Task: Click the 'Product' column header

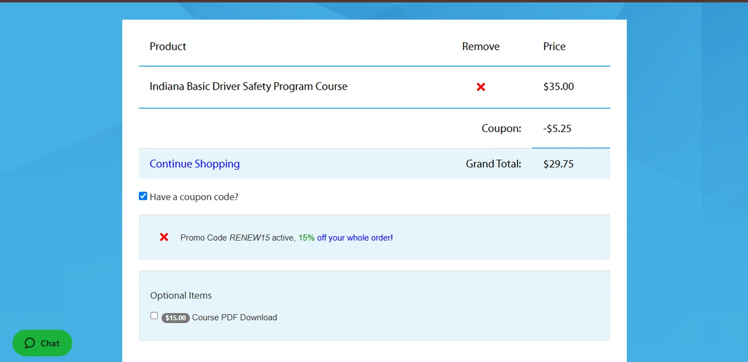Action: (x=168, y=46)
